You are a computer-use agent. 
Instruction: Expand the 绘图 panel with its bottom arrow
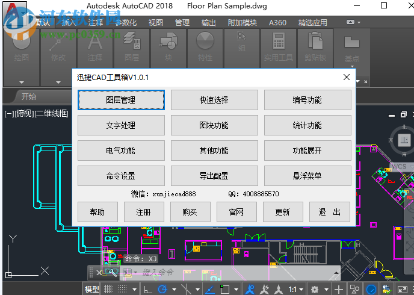point(22,82)
